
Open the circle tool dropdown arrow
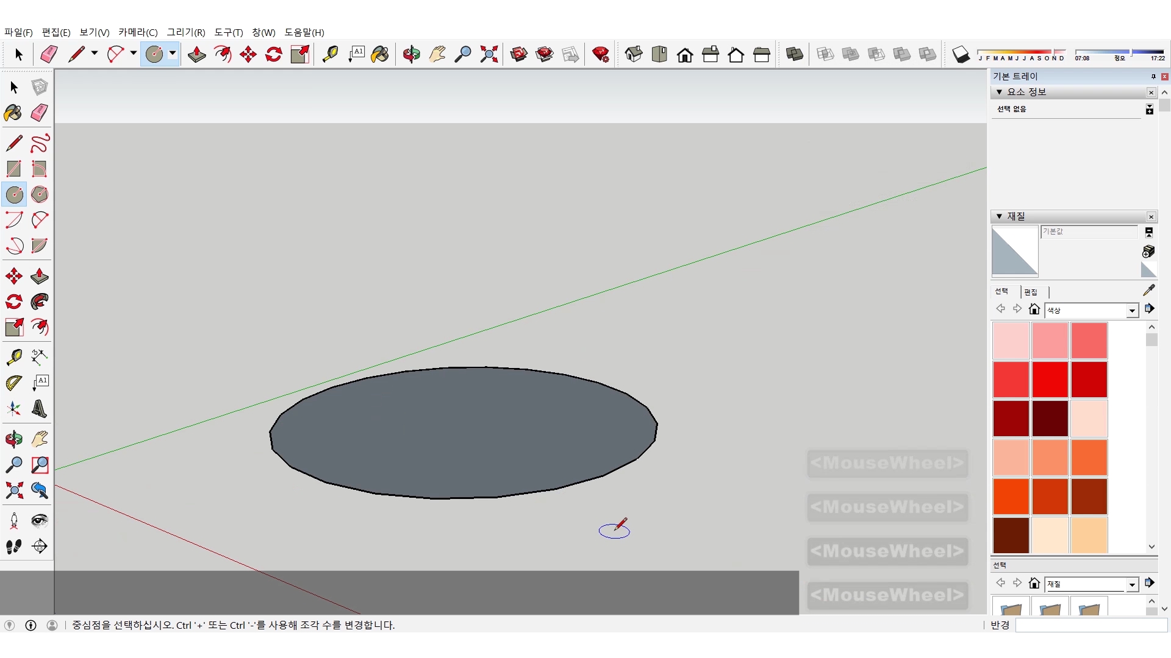click(173, 54)
